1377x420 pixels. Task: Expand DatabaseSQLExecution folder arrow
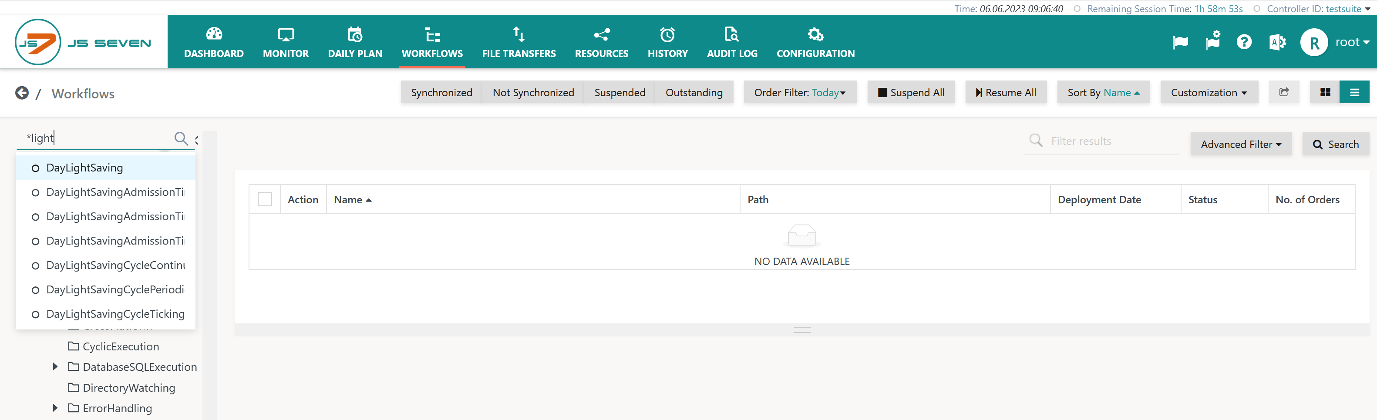pyautogui.click(x=55, y=366)
